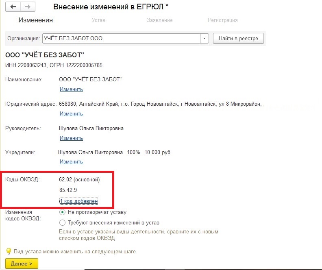Click the lightbulb hint icon
Screen dimensions: 322x270
tap(9, 251)
